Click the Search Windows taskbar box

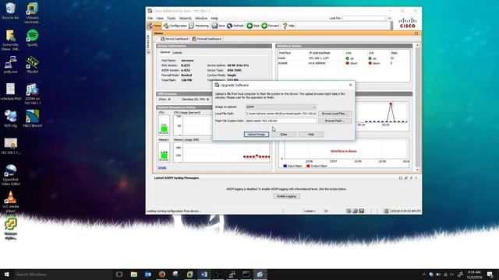coord(62,275)
